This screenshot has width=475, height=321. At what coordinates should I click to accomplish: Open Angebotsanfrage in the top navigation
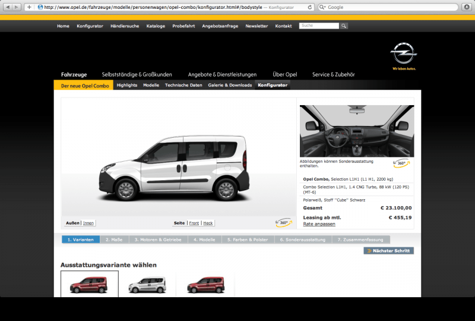pos(220,26)
